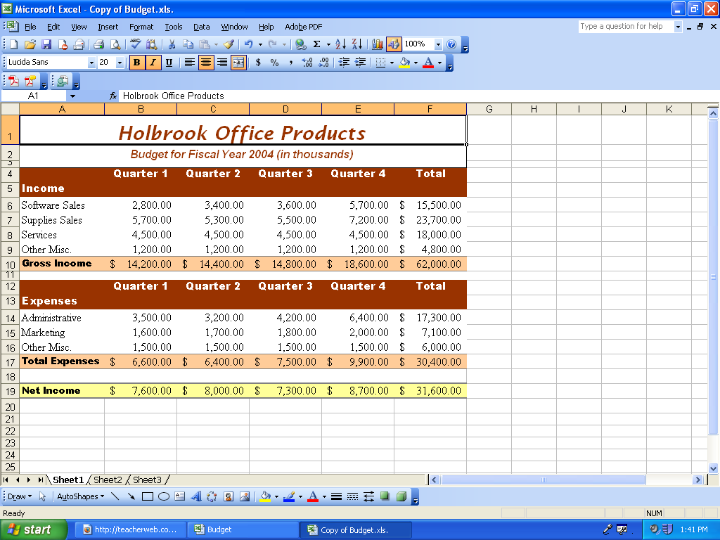Select column G header
720x540 pixels.
pos(489,109)
